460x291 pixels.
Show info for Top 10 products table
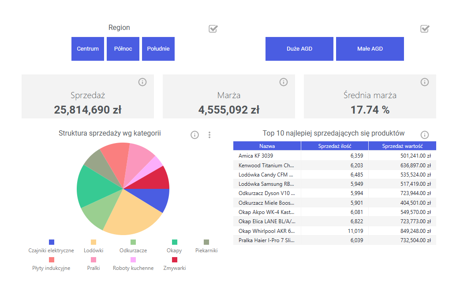pos(425,135)
